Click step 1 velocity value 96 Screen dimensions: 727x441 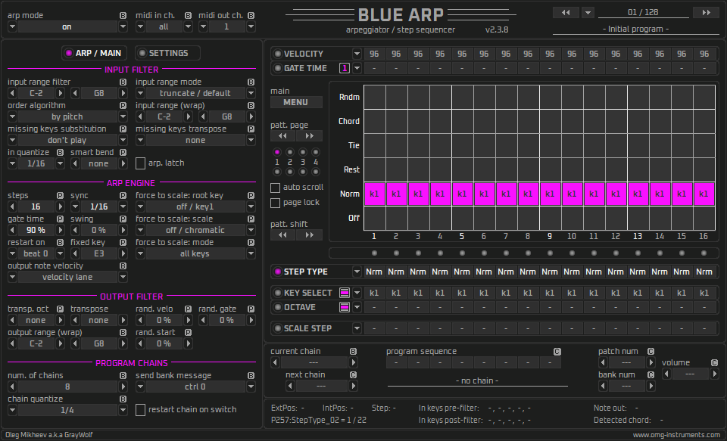click(x=373, y=54)
